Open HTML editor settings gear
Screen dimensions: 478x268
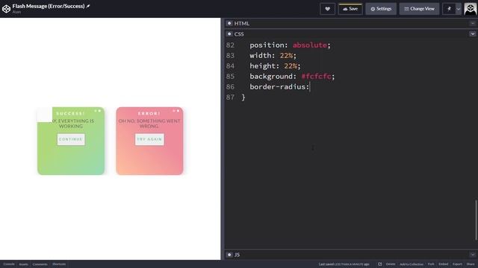(229, 23)
